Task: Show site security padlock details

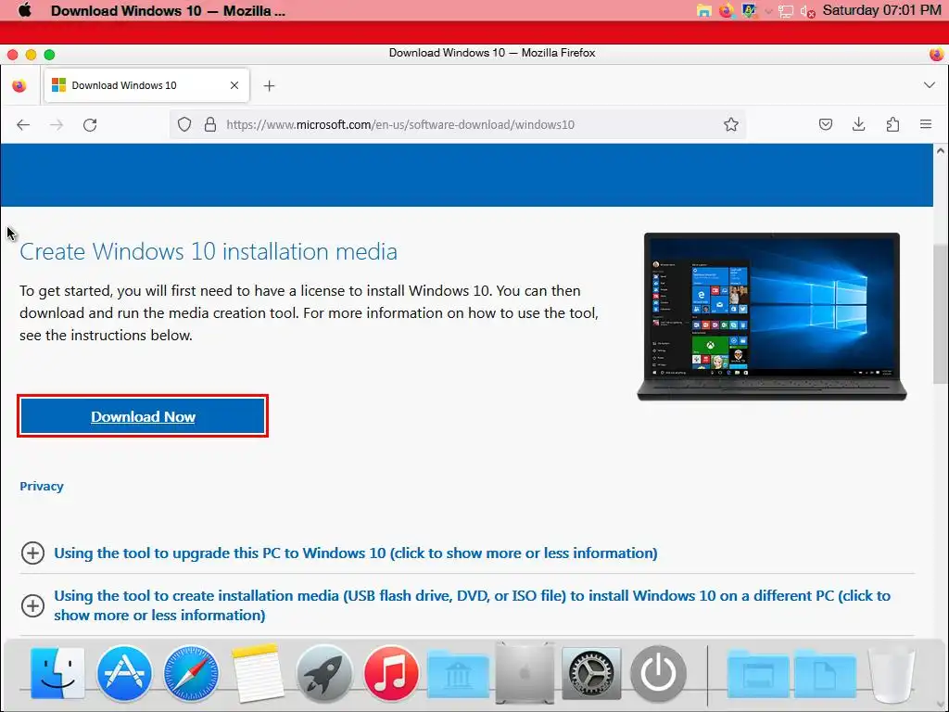Action: [210, 125]
